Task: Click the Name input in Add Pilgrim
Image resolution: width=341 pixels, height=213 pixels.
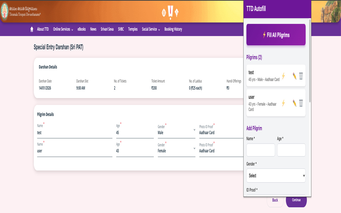Action: point(261,150)
